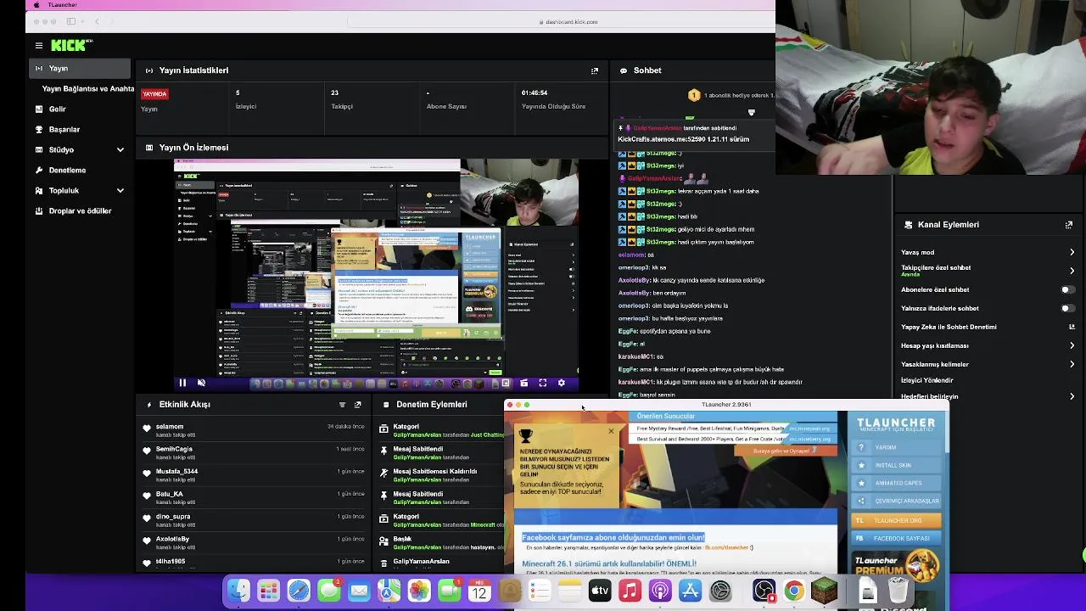Open Calendar from the Dock
The width and height of the screenshot is (1086, 611).
pos(479,591)
